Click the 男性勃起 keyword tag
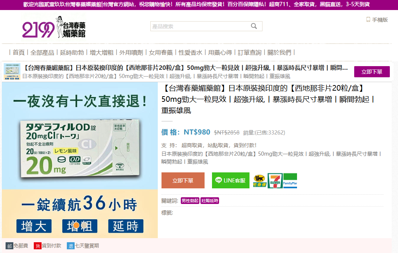Image resolution: width=398 pixels, height=253 pixels. pos(190,201)
